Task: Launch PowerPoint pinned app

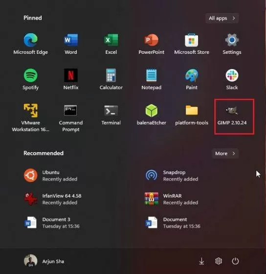Action: [151, 44]
